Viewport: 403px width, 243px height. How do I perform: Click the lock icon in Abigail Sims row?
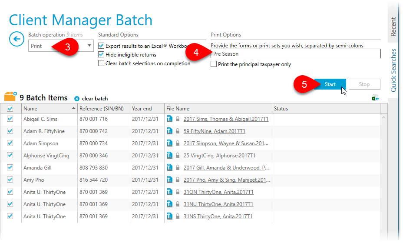(178, 119)
